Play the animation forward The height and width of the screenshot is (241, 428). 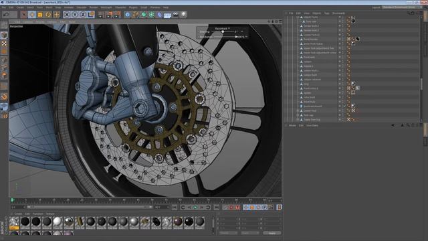tap(195, 208)
